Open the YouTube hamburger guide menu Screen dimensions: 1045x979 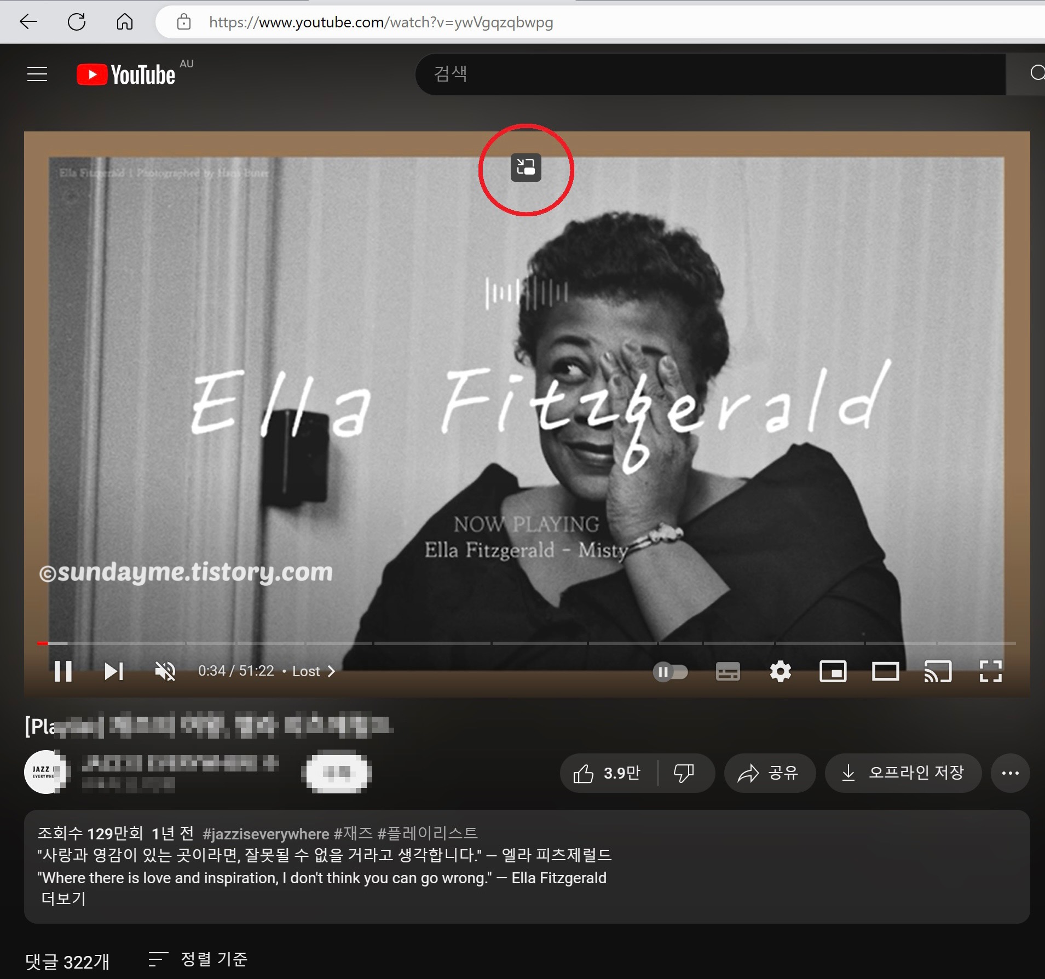[37, 74]
